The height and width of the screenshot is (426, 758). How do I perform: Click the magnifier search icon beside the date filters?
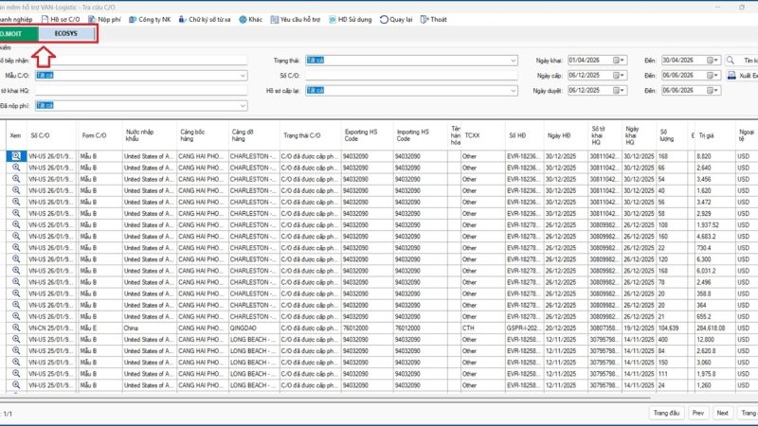click(731, 60)
